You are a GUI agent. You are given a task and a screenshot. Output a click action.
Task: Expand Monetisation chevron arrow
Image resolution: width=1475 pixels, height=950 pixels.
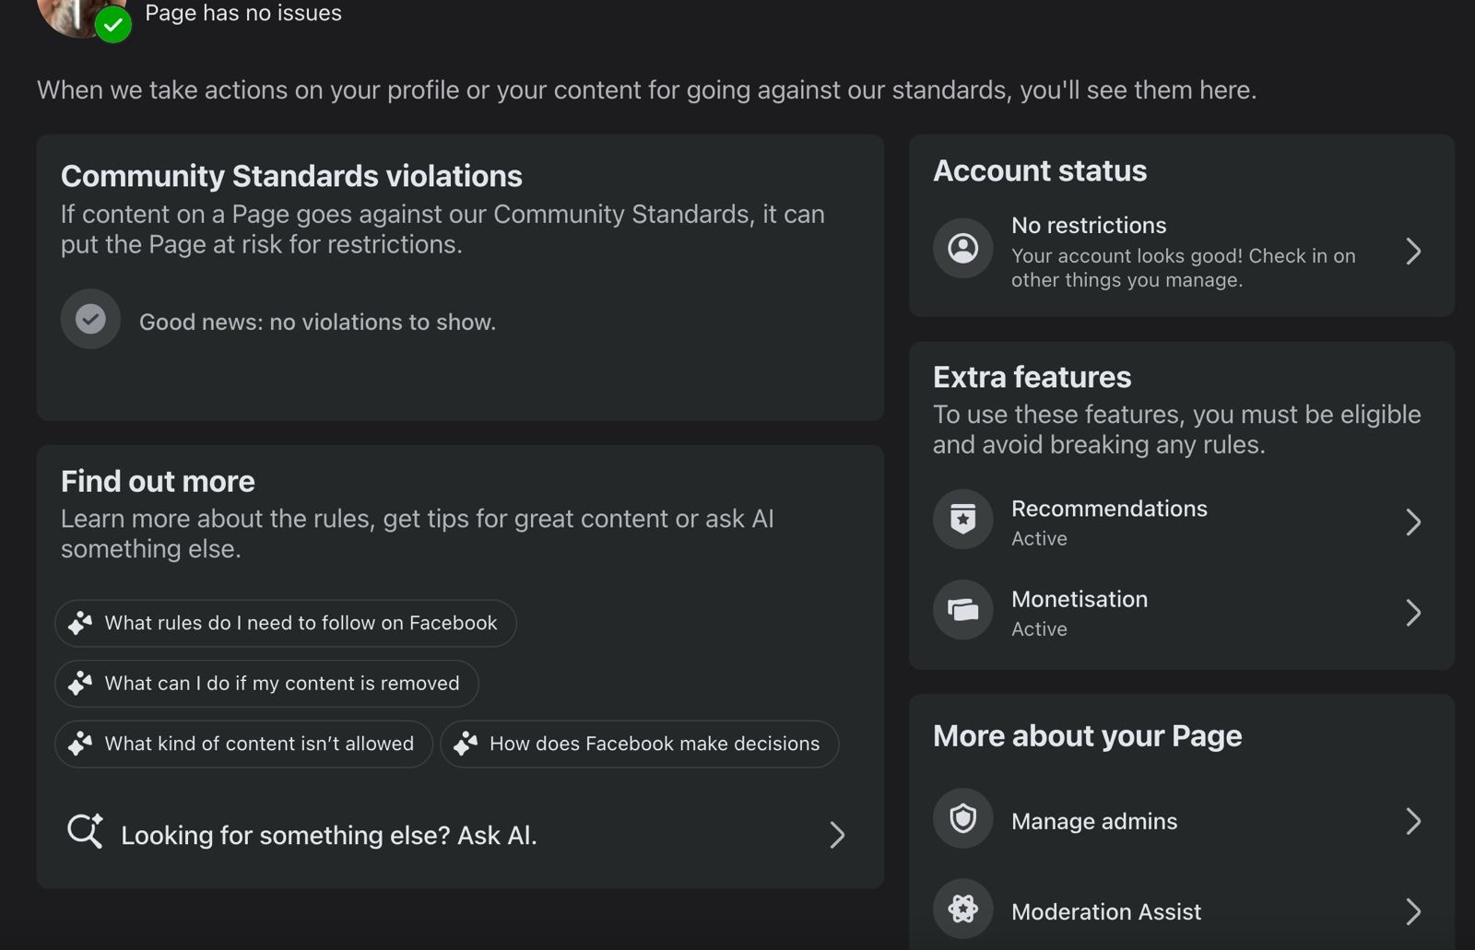point(1413,613)
